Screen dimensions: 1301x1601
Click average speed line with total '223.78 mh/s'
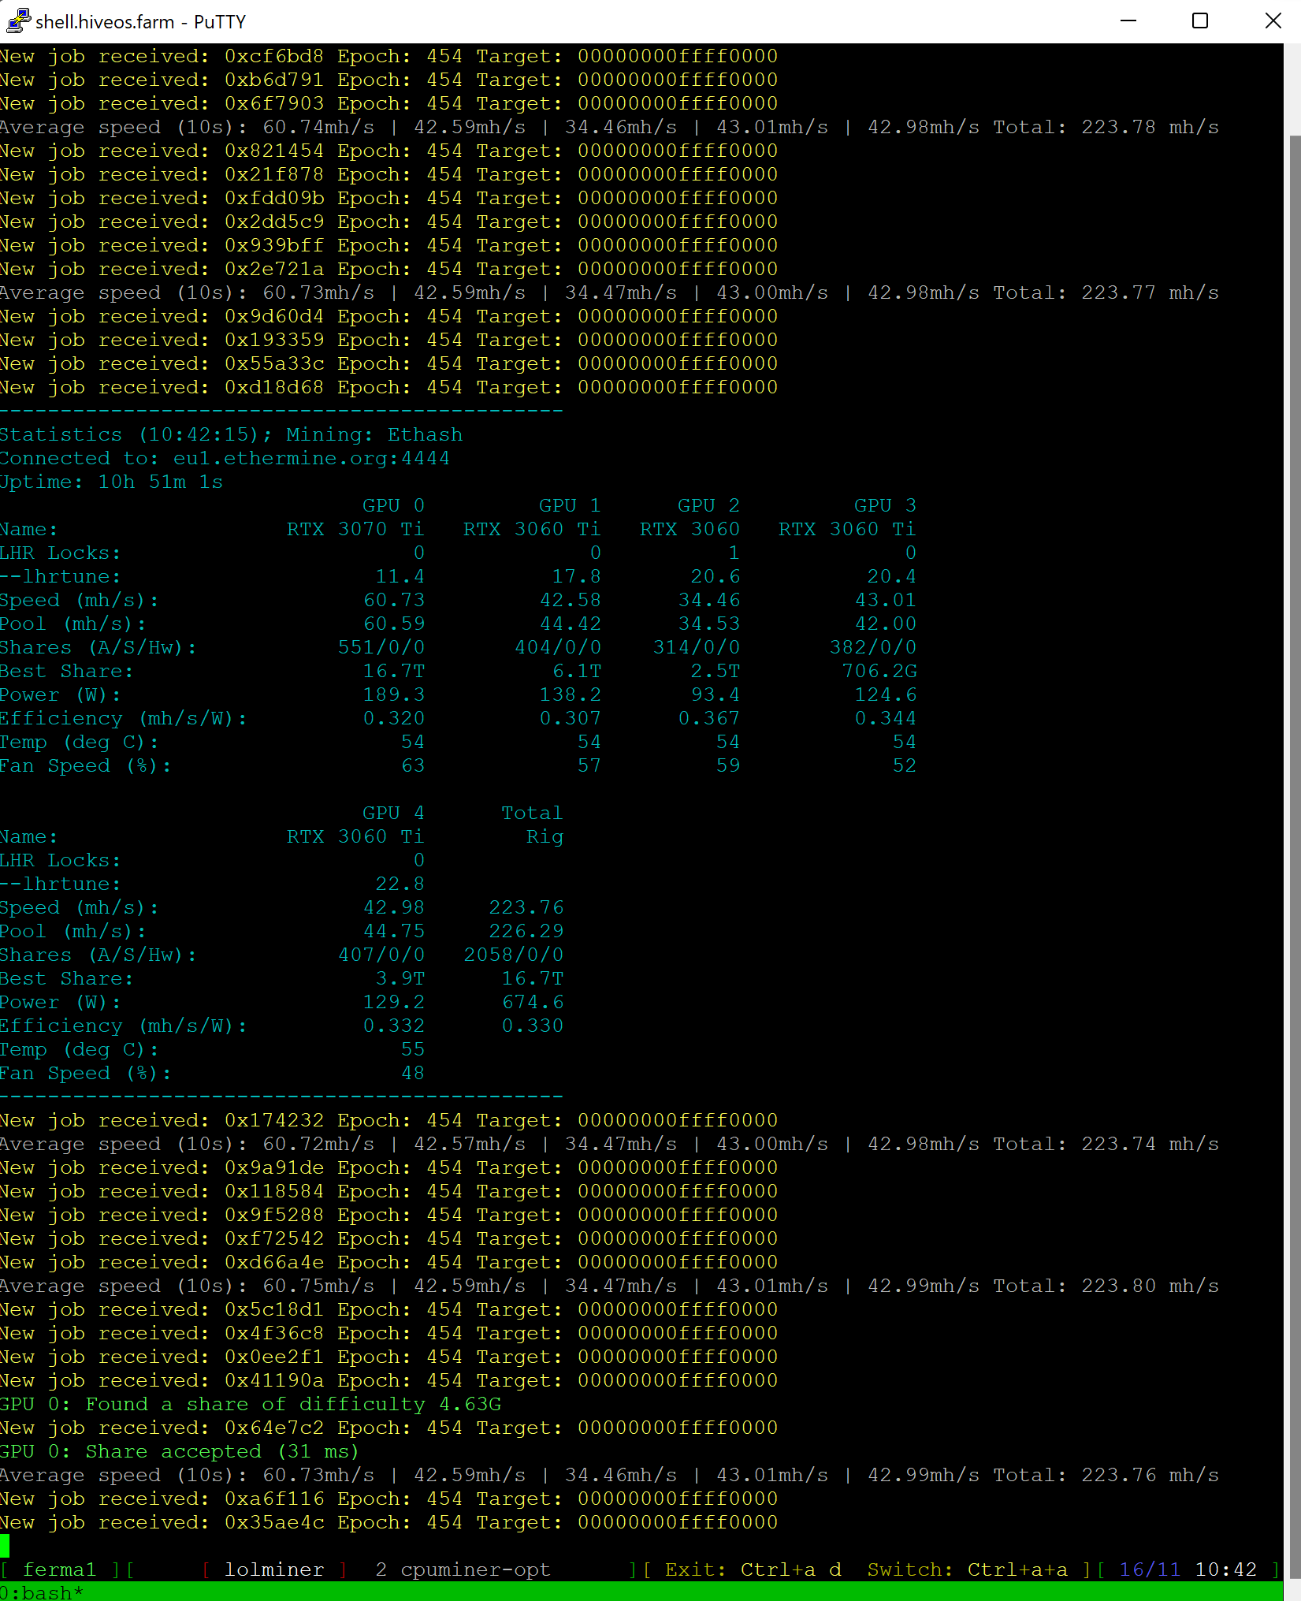[x=609, y=128]
